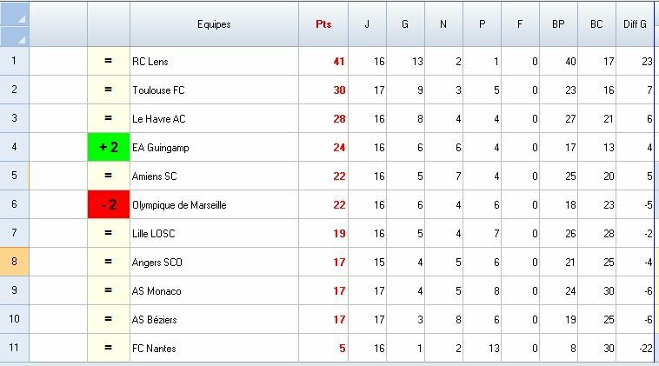Select row header number 1
The width and height of the screenshot is (659, 366).
14,62
